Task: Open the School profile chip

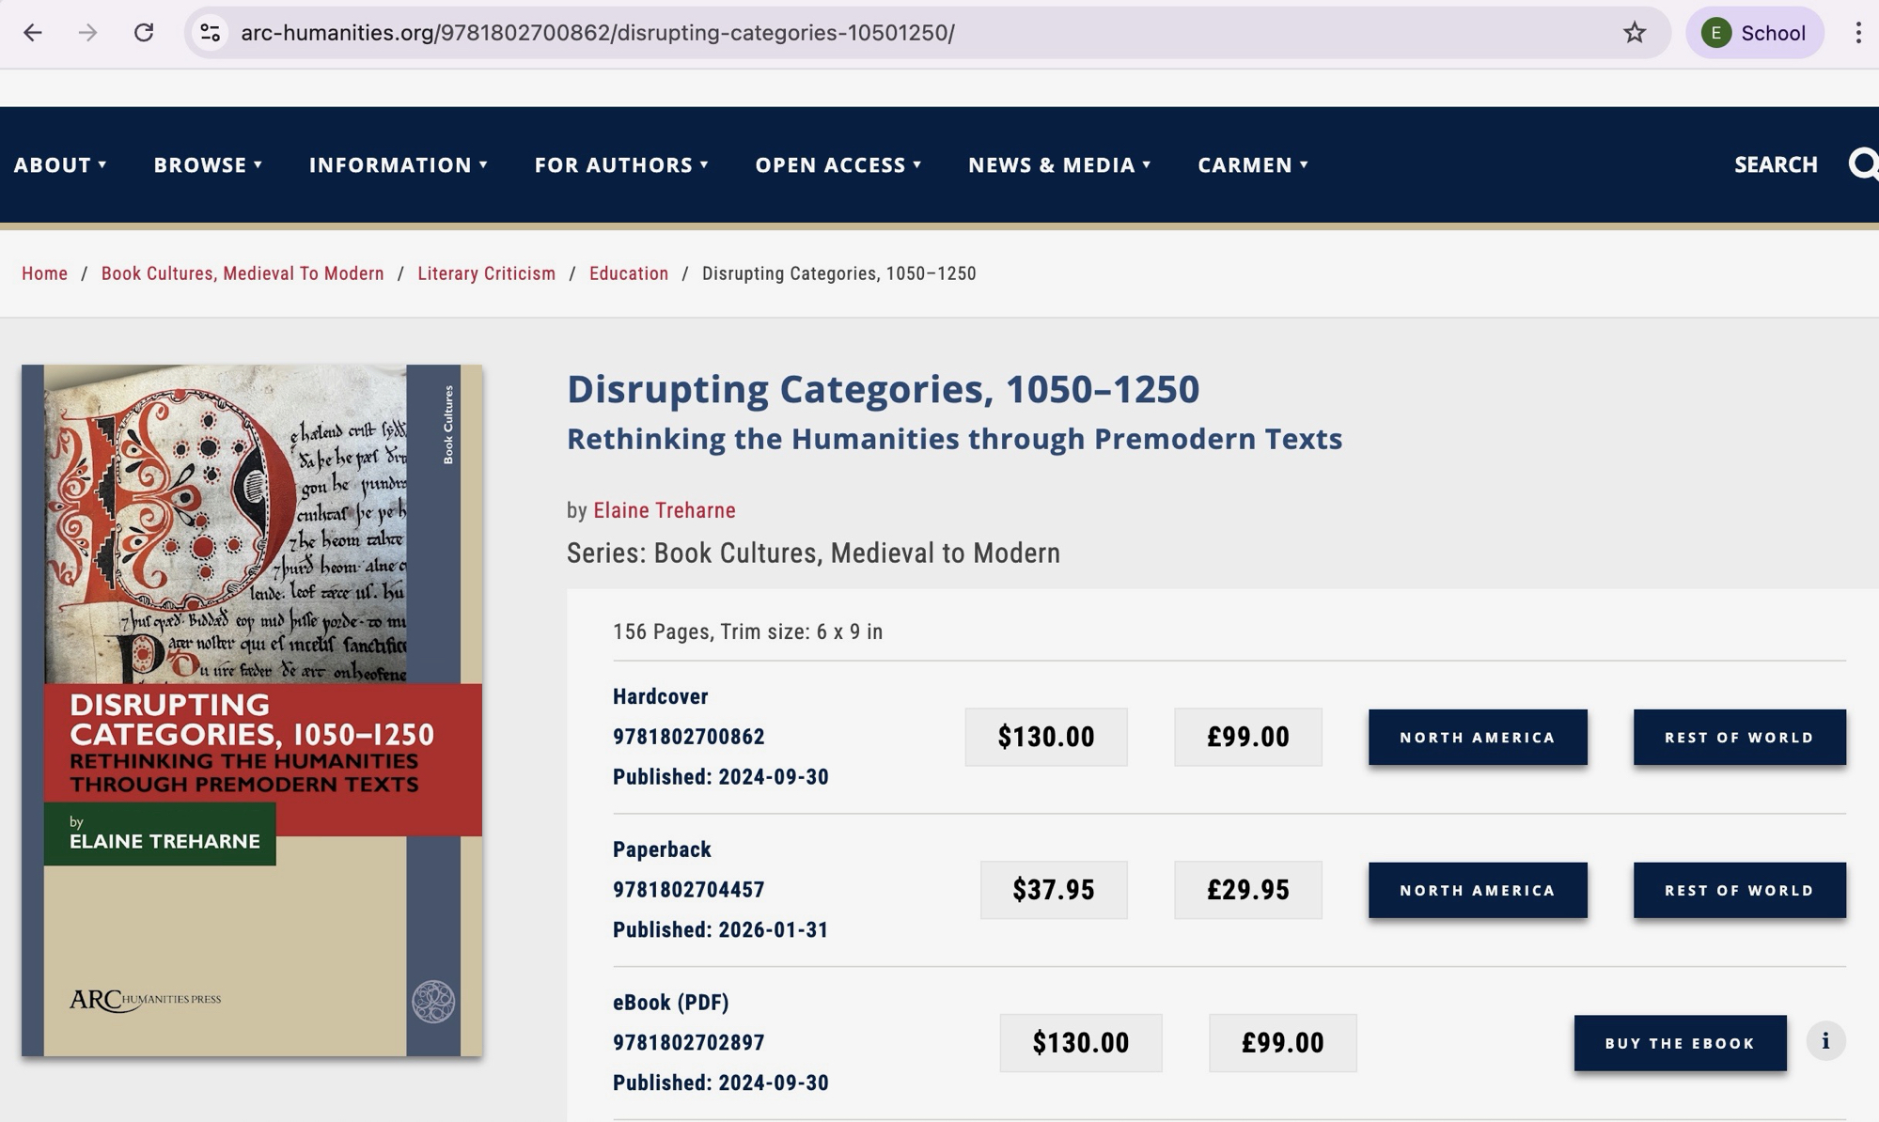Action: 1754,33
